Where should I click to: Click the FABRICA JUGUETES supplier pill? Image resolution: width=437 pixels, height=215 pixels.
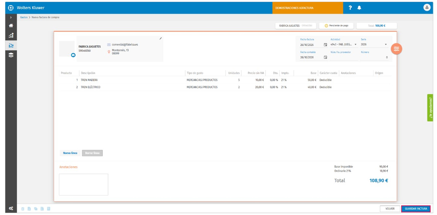(296, 26)
